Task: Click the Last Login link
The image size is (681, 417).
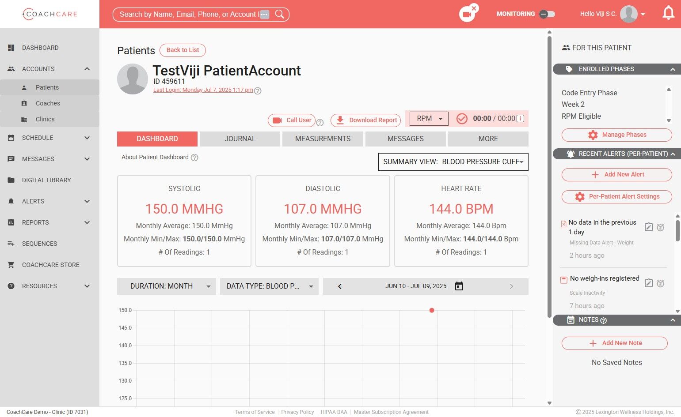Action: click(x=203, y=90)
